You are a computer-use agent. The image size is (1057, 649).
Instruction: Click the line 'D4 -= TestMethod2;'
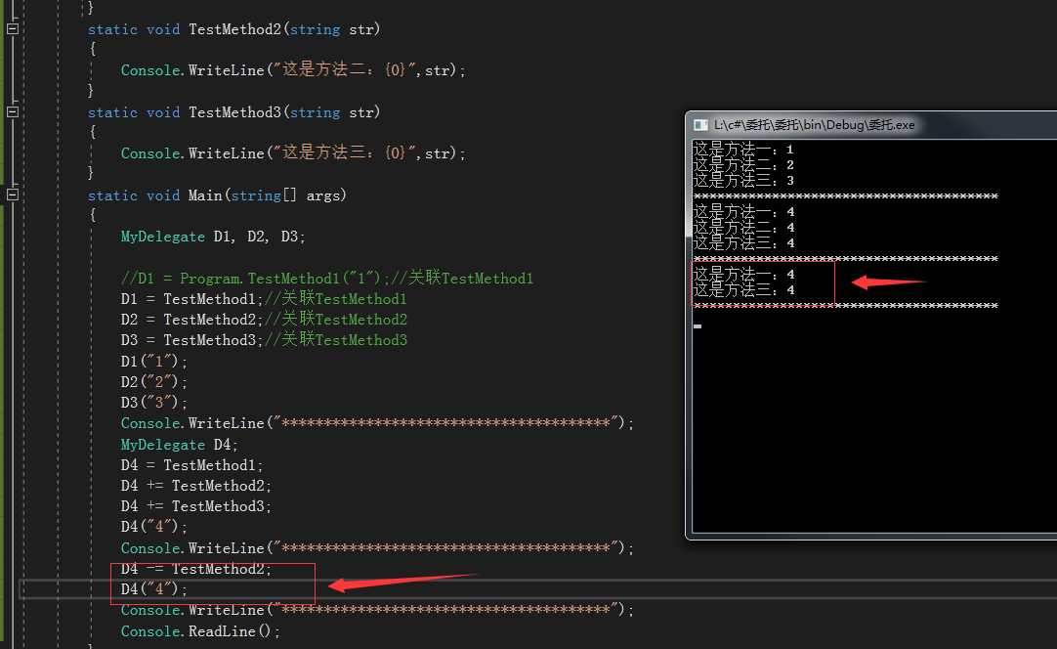[195, 569]
